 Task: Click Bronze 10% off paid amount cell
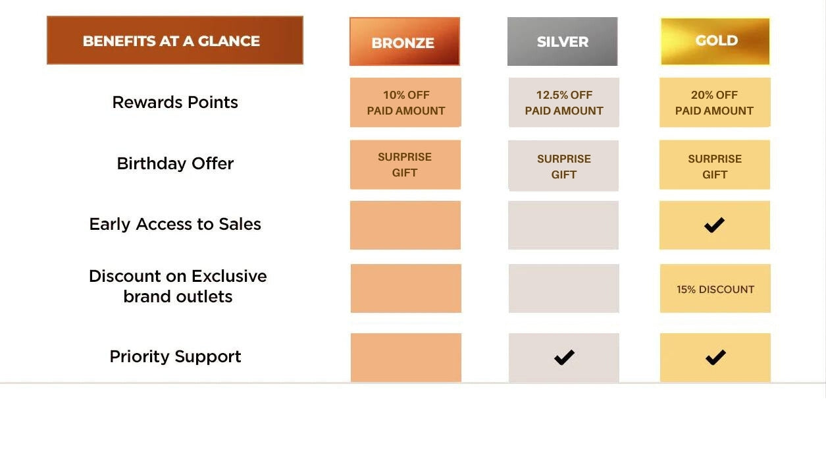click(x=405, y=103)
